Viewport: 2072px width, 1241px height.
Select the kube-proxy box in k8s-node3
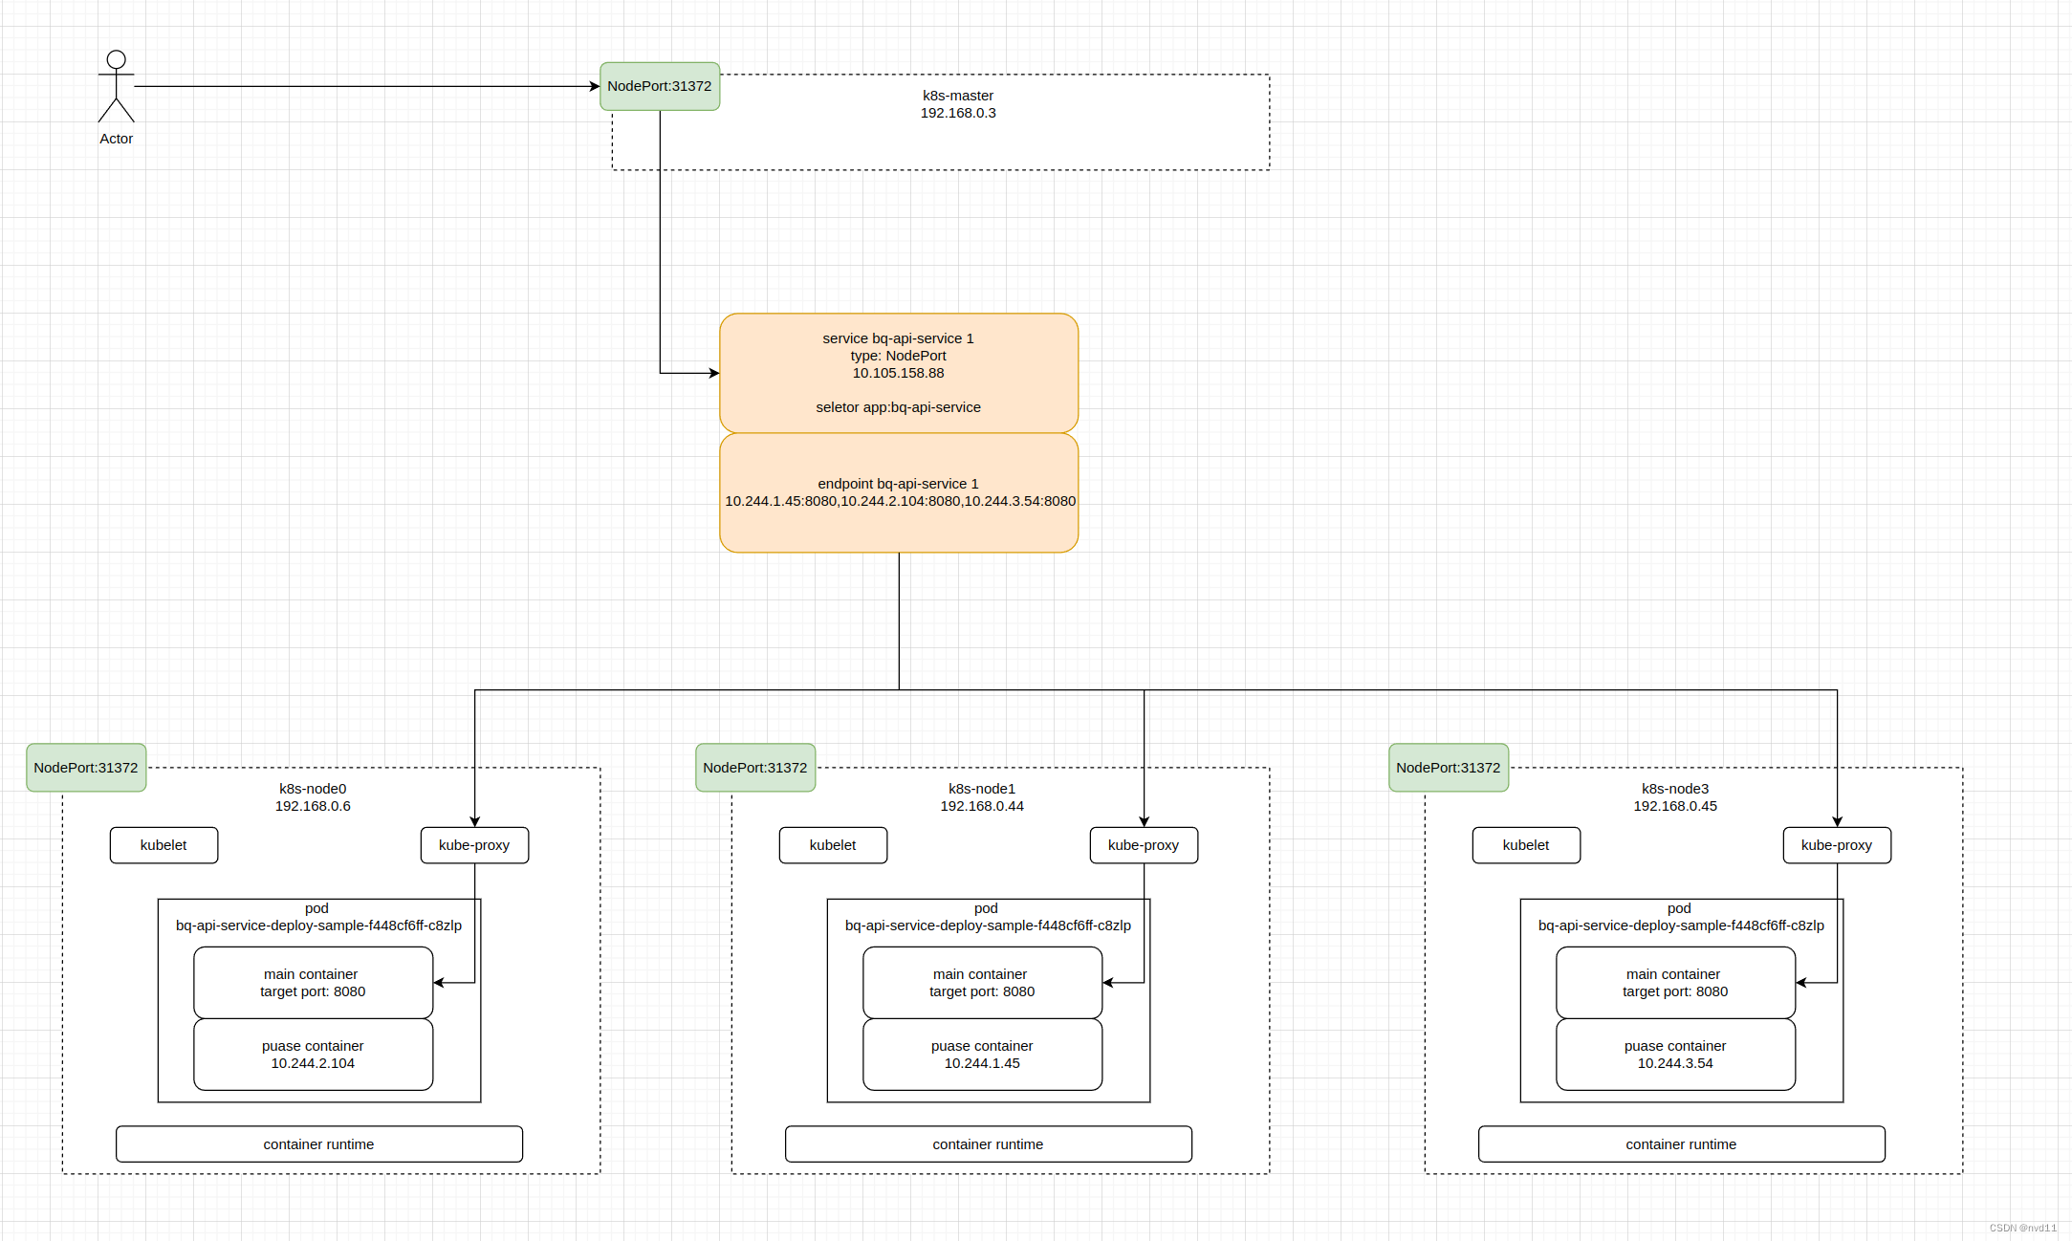pos(1837,845)
